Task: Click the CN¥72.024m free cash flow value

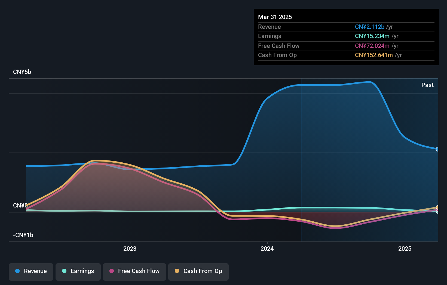Action: (372, 46)
